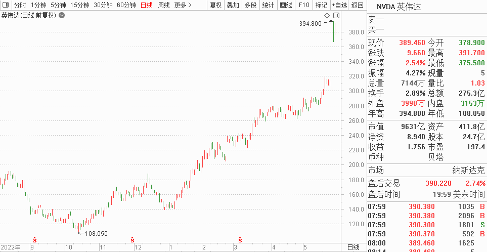Click the 394.800 high price annotation
487x252 pixels.
(311, 23)
